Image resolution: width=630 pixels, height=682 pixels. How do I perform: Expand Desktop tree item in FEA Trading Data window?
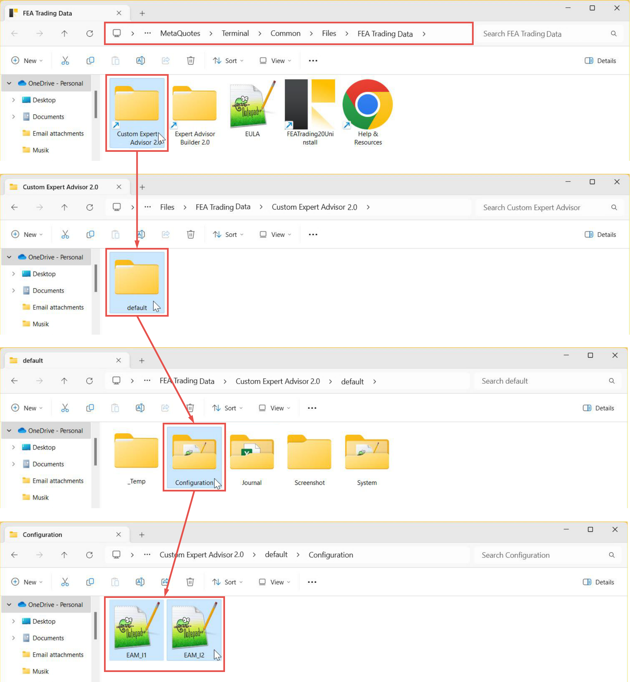[13, 100]
